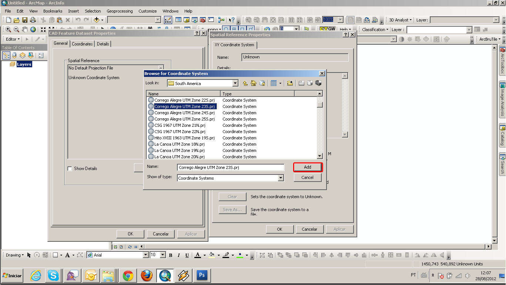The height and width of the screenshot is (285, 506).
Task: Open the Python command window icon
Action: [211, 20]
